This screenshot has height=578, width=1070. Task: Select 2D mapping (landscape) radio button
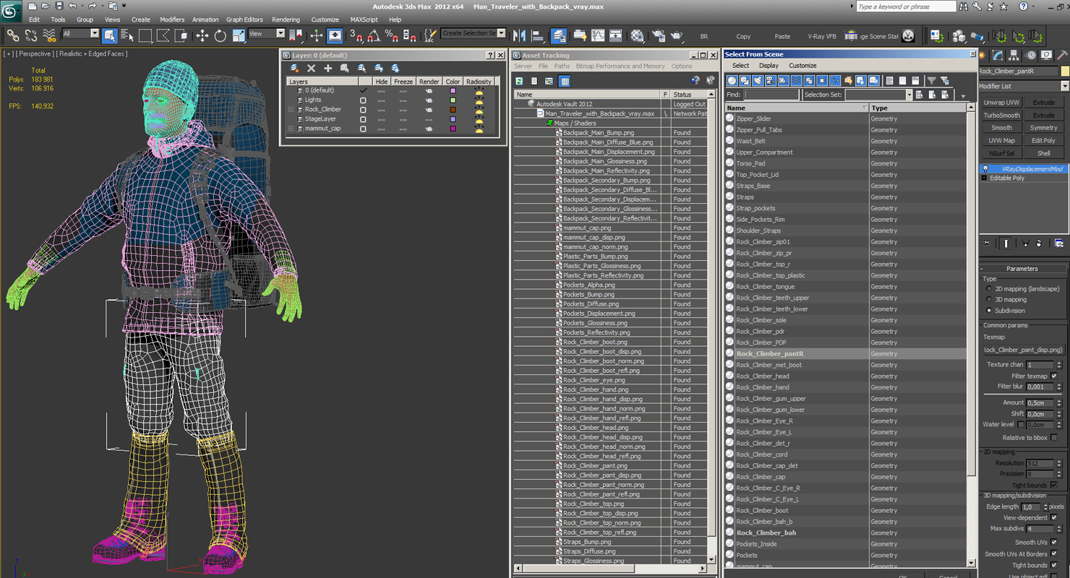click(x=989, y=289)
